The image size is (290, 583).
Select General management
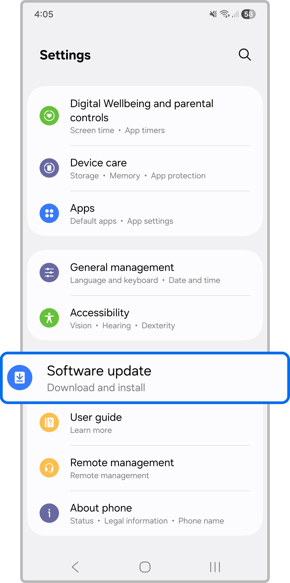click(145, 273)
